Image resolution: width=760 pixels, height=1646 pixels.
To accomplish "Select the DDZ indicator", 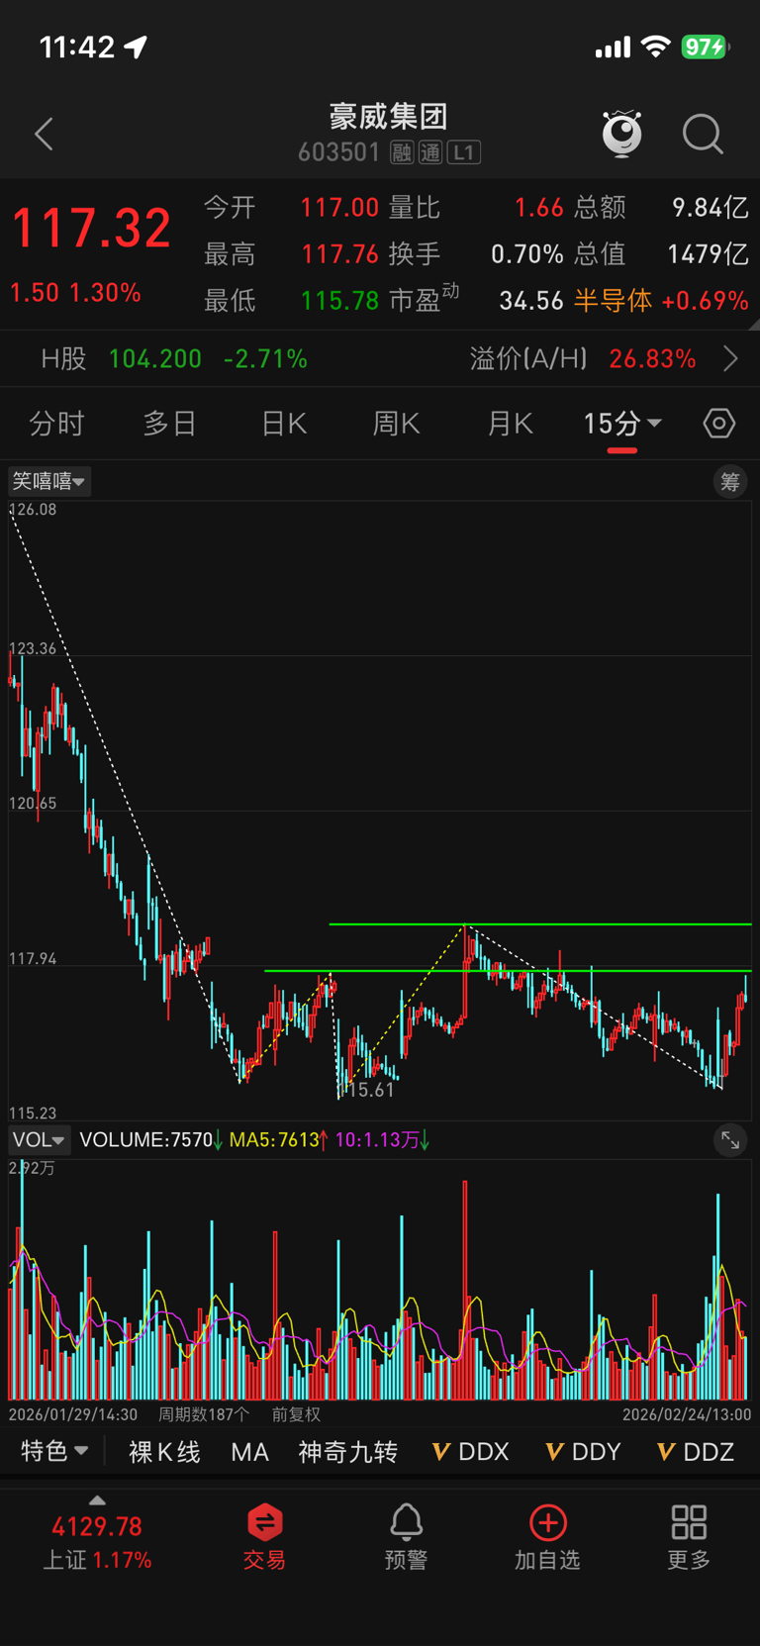I will (696, 1452).
